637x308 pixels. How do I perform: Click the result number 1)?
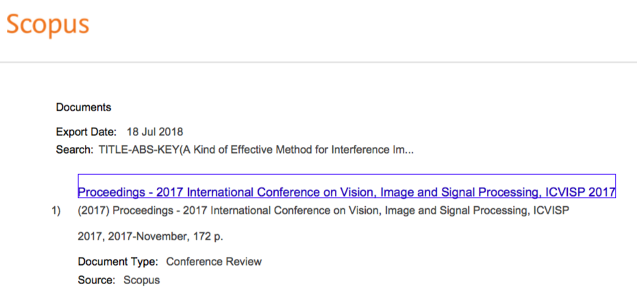point(56,211)
